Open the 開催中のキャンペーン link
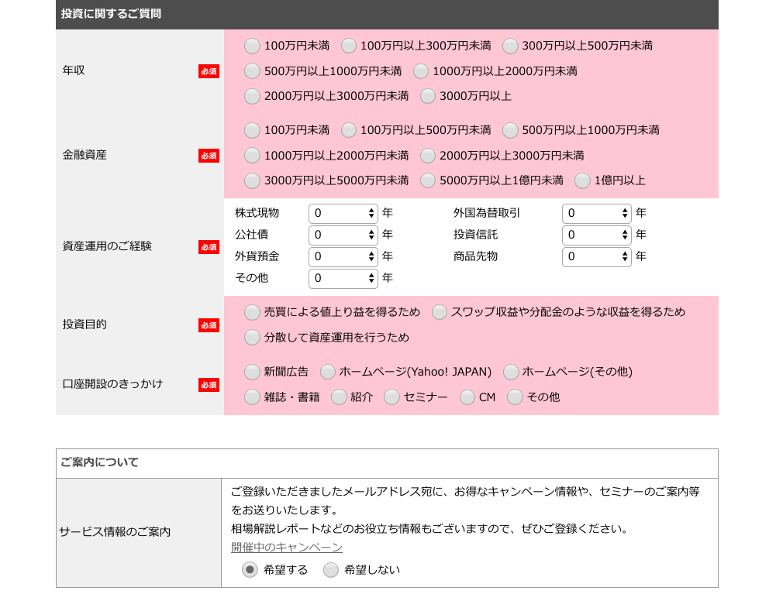The image size is (776, 601). 287,548
